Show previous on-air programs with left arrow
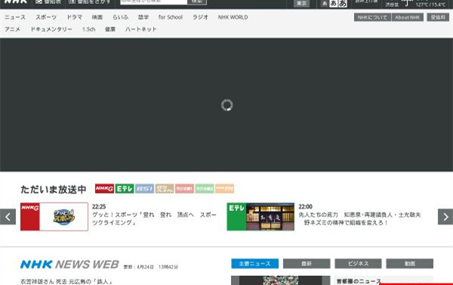 click(x=8, y=217)
